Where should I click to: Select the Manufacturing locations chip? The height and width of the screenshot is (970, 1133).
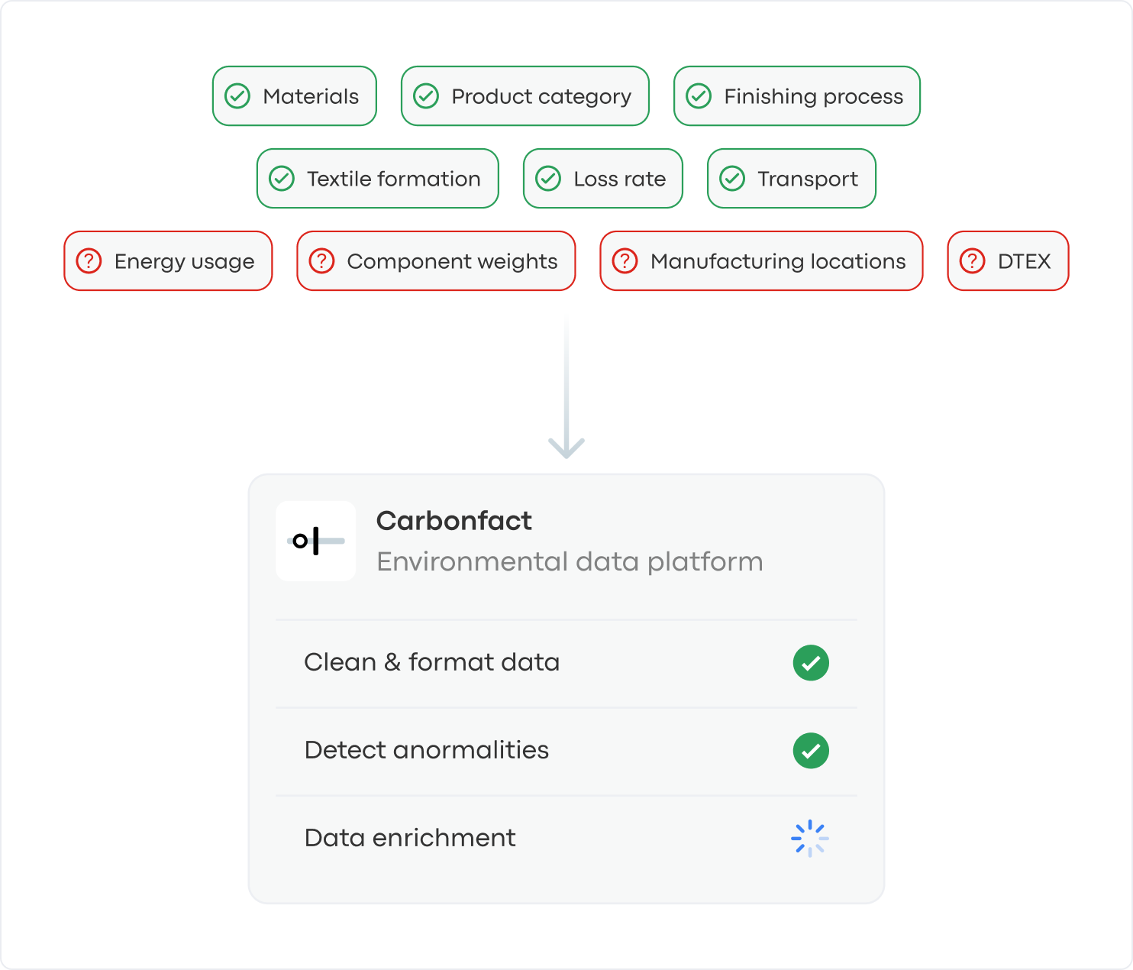761,261
